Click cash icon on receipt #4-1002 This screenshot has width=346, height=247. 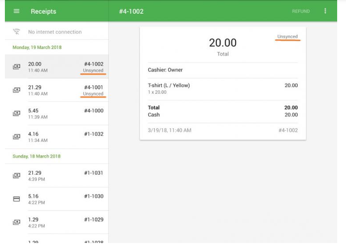(16, 67)
